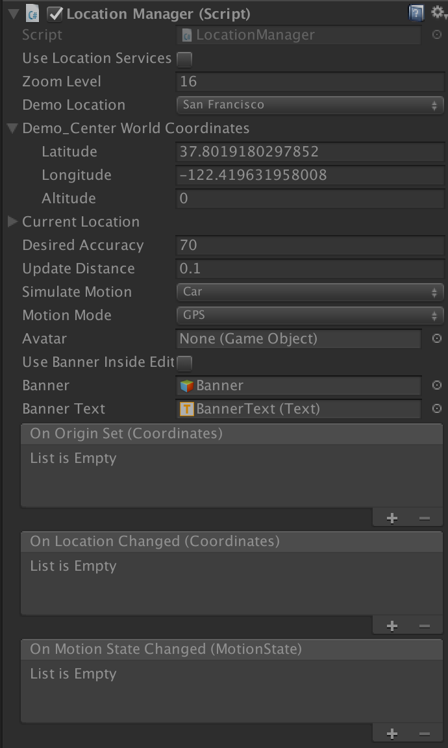Open the help reference icon for Location Manager

pos(416,12)
